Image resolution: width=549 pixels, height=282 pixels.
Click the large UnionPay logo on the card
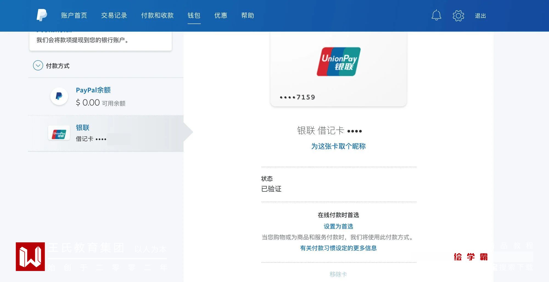[x=338, y=62]
